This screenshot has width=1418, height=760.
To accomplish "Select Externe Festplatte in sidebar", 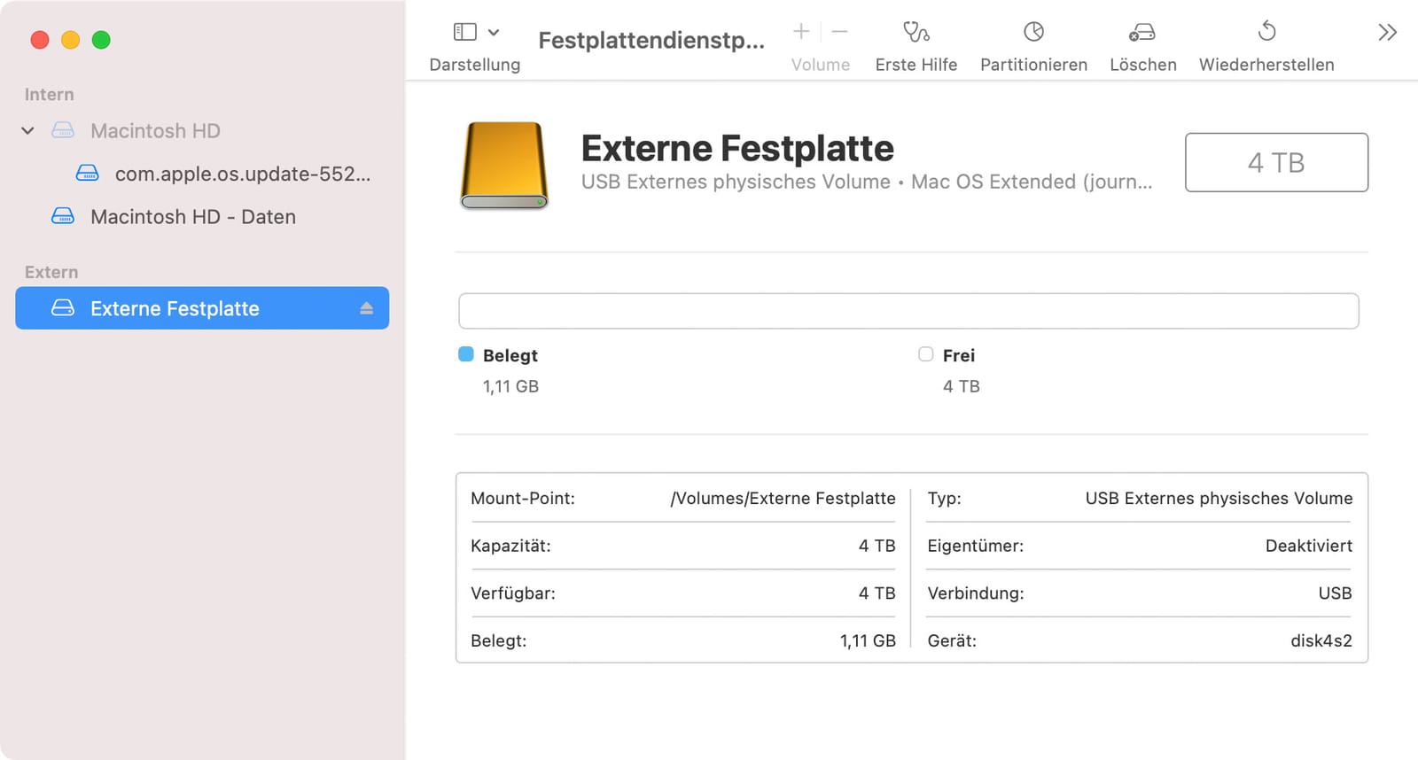I will [202, 308].
